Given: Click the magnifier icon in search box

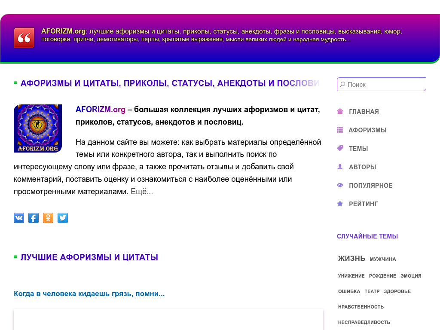Looking at the screenshot, I should coord(342,85).
